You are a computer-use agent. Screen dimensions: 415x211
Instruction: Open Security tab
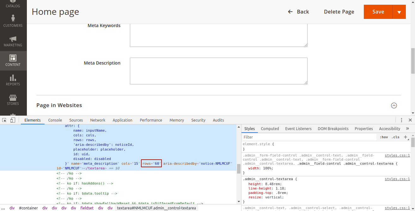click(x=198, y=120)
